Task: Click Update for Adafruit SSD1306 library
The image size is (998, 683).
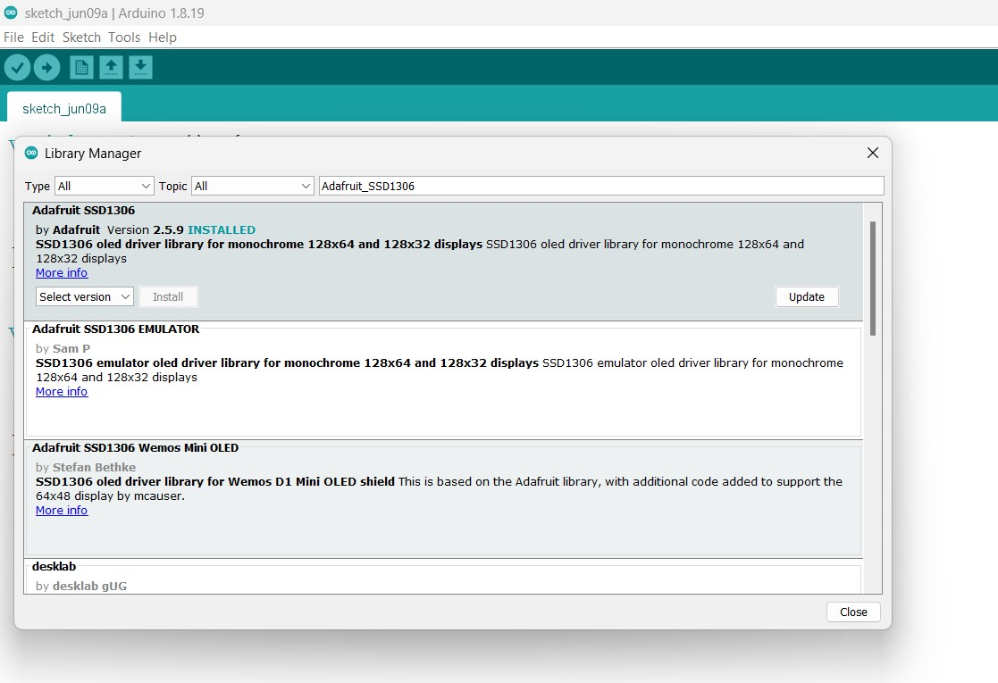Action: 806,296
